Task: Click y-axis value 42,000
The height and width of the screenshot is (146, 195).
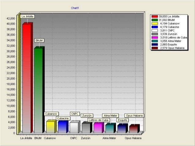Action: tap(11, 19)
